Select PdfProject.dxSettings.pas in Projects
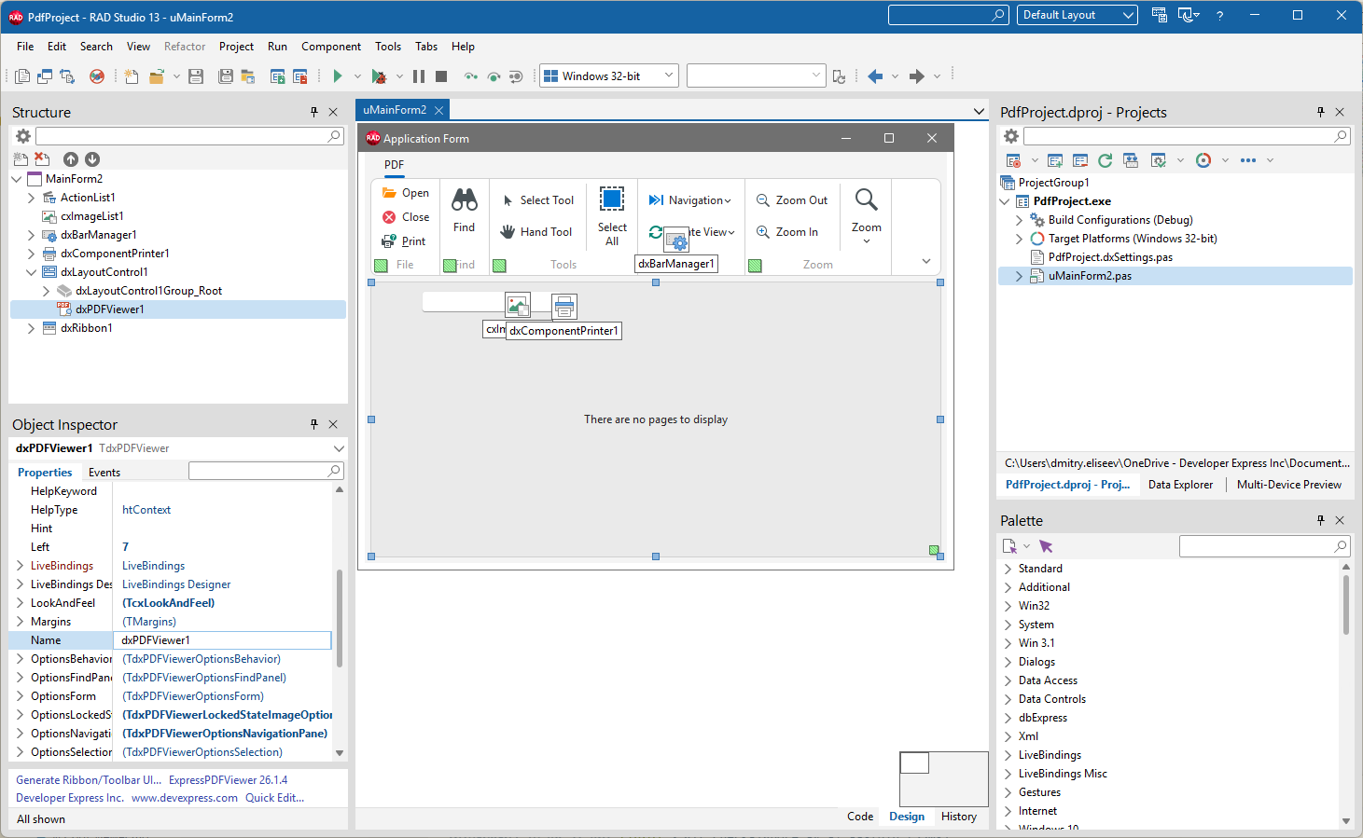This screenshot has height=838, width=1363. (x=1110, y=257)
